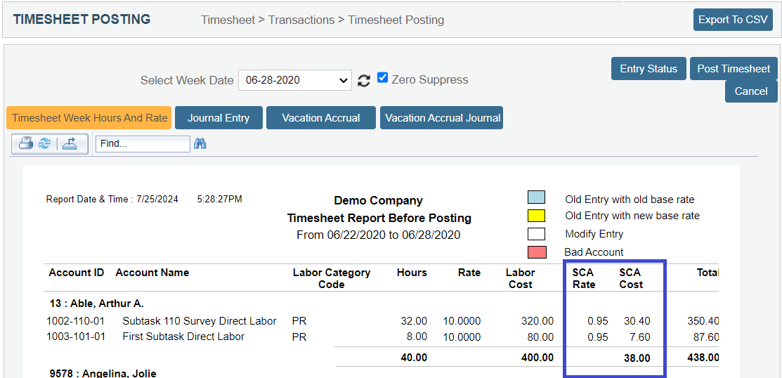
Task: Click the white Modify Entry swatch
Action: [536, 233]
